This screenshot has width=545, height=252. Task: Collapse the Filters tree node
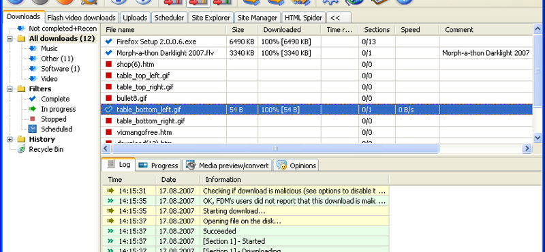(10, 89)
